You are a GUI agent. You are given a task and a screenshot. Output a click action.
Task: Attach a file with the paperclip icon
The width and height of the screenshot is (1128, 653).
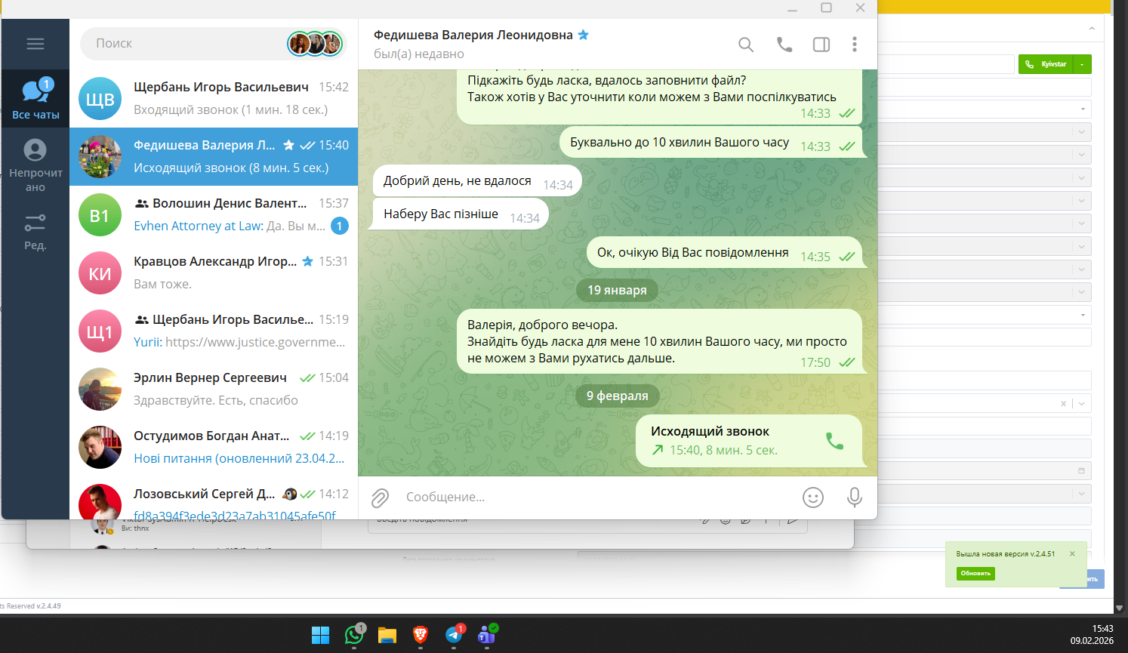tap(380, 497)
